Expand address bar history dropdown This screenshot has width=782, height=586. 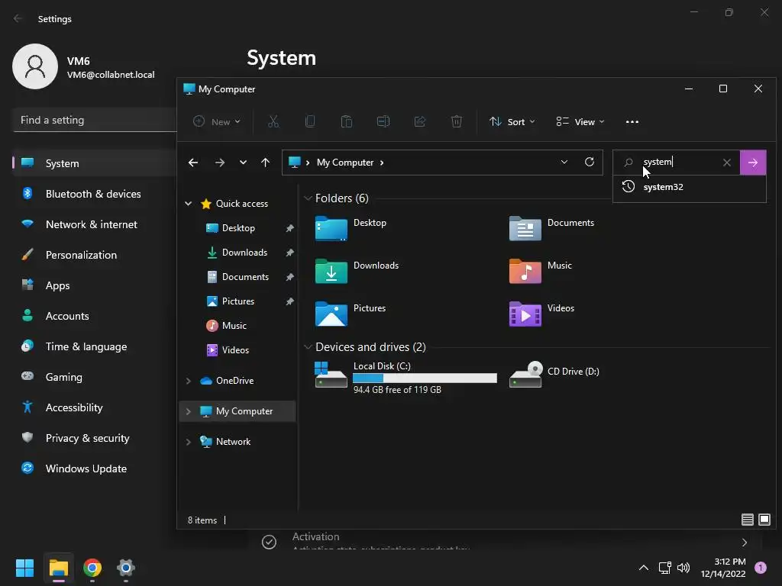tap(564, 162)
